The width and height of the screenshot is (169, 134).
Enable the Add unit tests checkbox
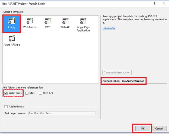coord(6,107)
